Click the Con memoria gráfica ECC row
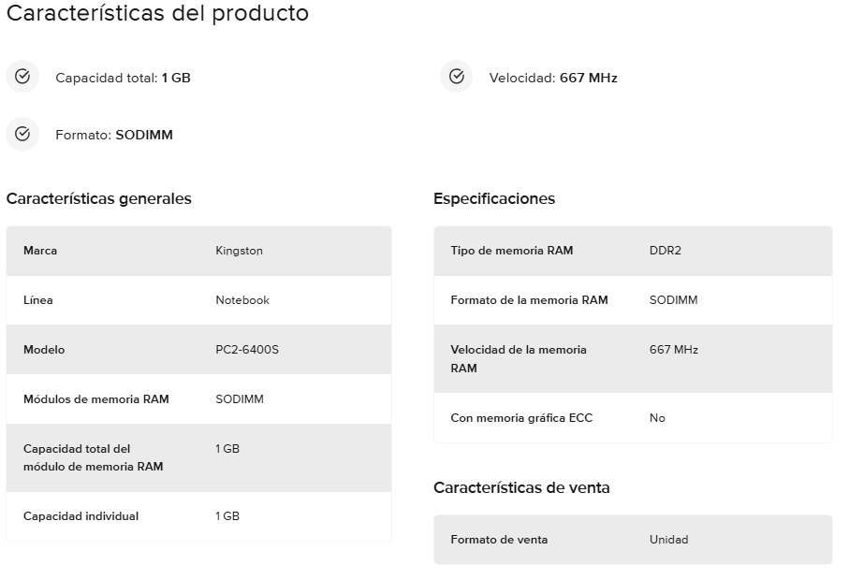Screen dimensions: 849x579 tap(633, 418)
